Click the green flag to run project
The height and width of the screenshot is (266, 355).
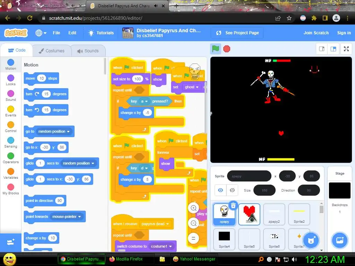[x=215, y=48]
